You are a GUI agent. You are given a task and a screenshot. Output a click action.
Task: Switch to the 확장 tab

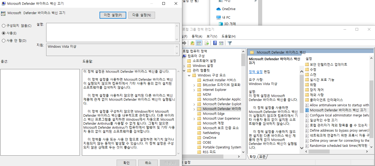pos(252,157)
